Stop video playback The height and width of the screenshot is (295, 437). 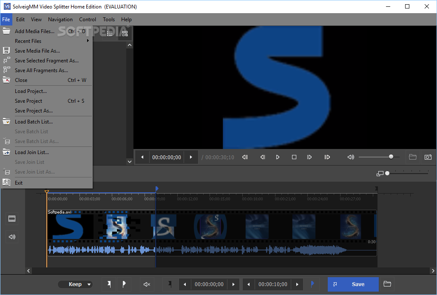click(x=294, y=157)
